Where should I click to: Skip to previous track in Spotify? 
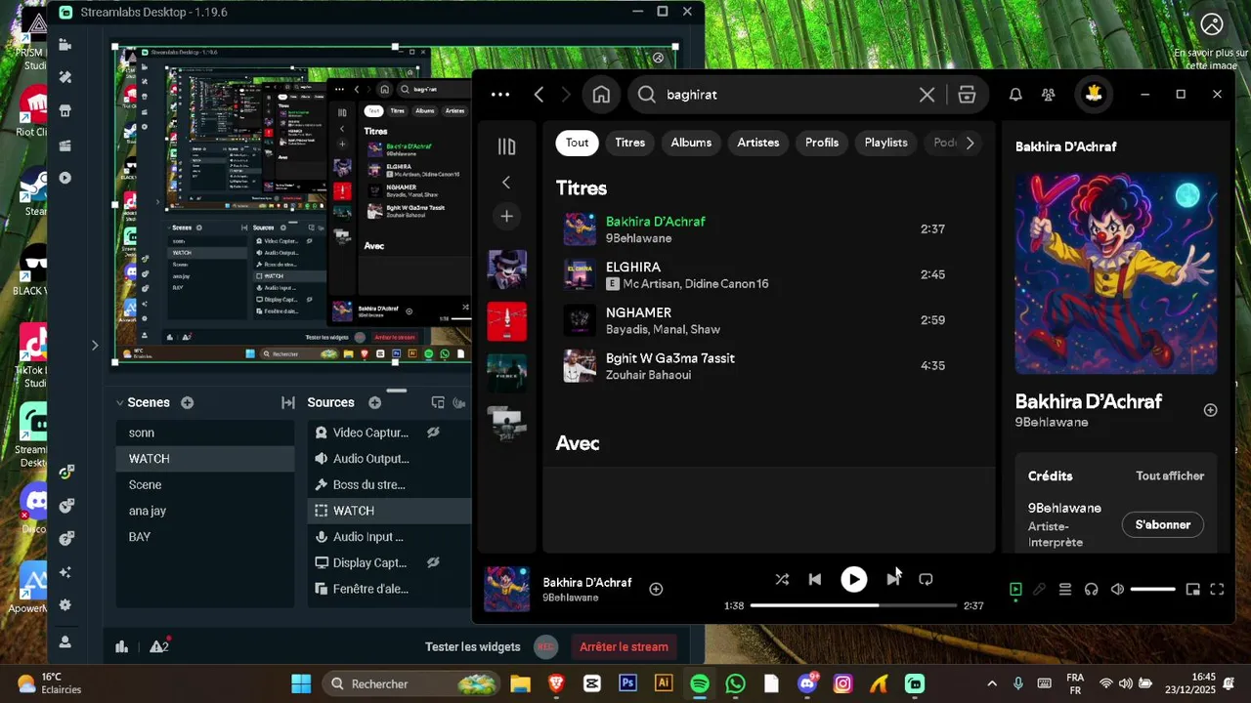pyautogui.click(x=815, y=579)
